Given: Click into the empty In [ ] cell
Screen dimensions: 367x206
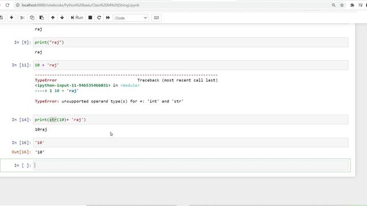Looking at the screenshot, I should pyautogui.click(x=190, y=165).
